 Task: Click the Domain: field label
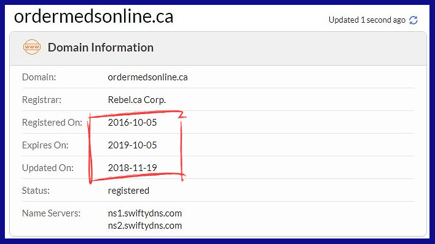point(39,77)
